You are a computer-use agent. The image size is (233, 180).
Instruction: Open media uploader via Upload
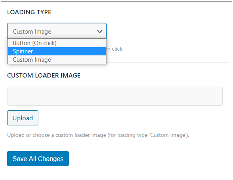(23, 118)
